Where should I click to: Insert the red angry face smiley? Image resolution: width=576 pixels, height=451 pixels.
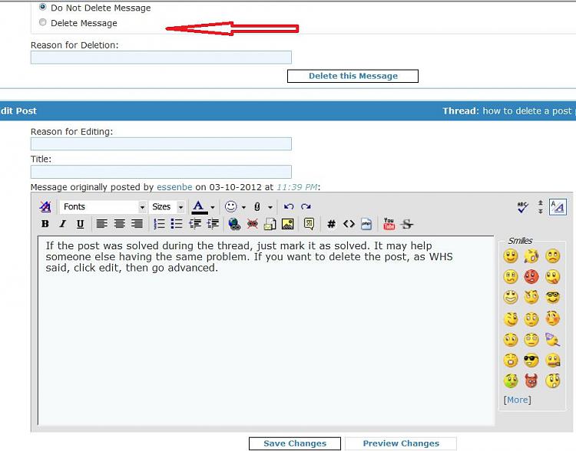tap(531, 276)
